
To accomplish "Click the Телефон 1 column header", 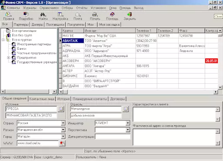I will pyautogui.click(x=146, y=31).
